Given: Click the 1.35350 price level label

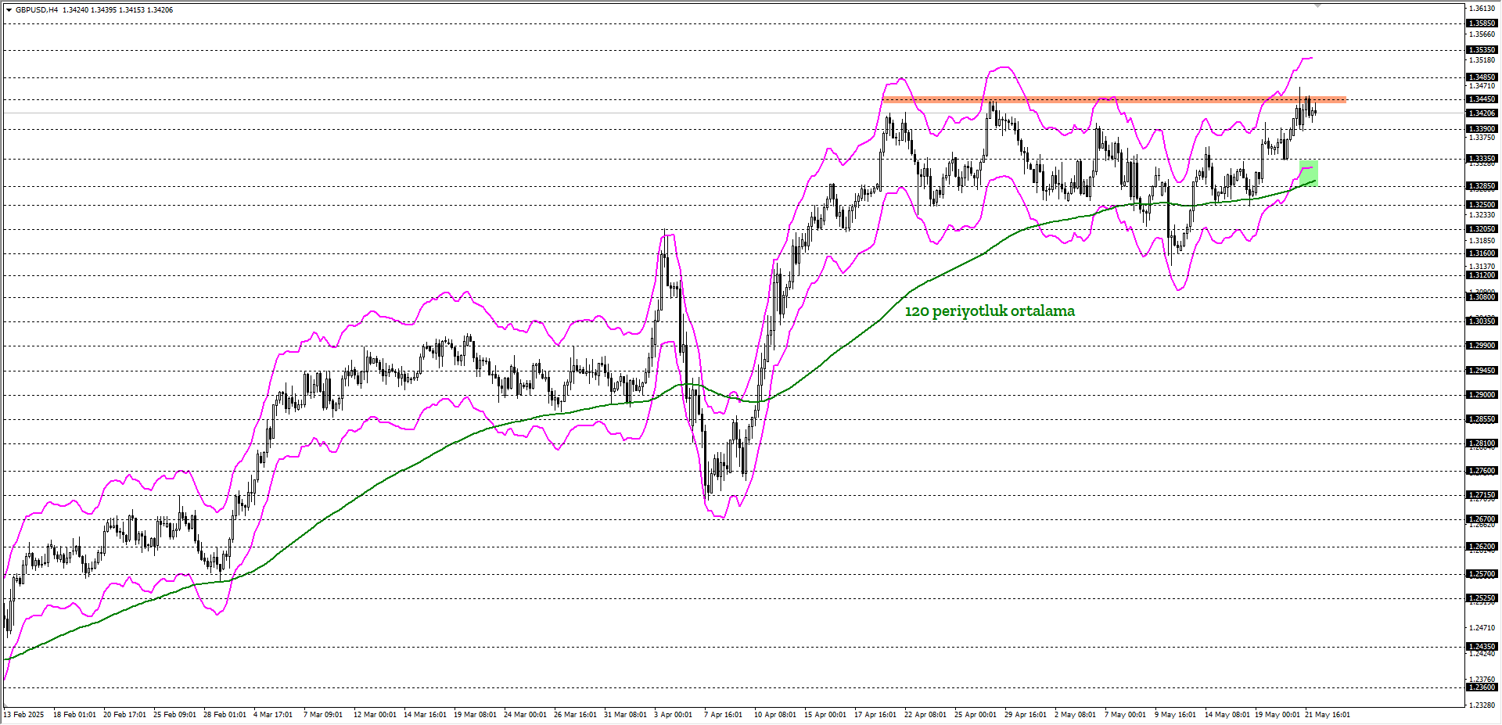Looking at the screenshot, I should coord(1482,50).
